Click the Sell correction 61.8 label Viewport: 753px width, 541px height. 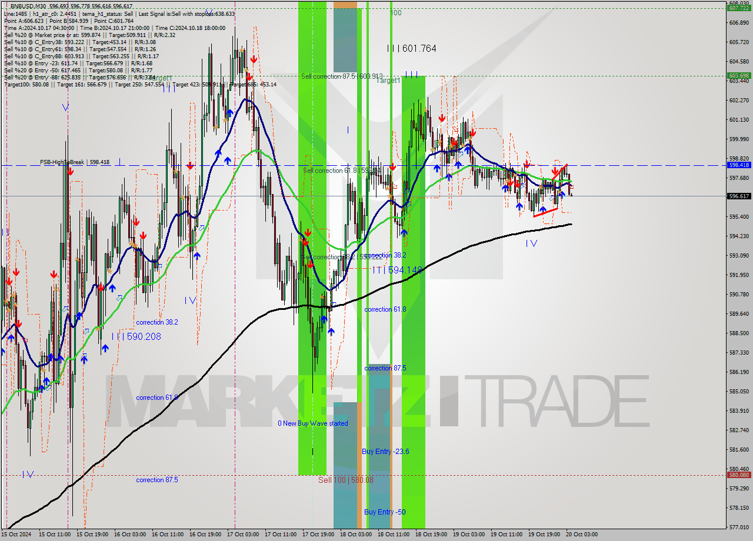pos(341,171)
